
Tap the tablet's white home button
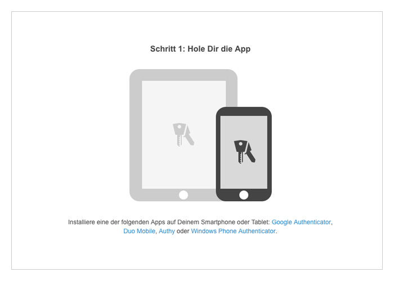coord(183,195)
